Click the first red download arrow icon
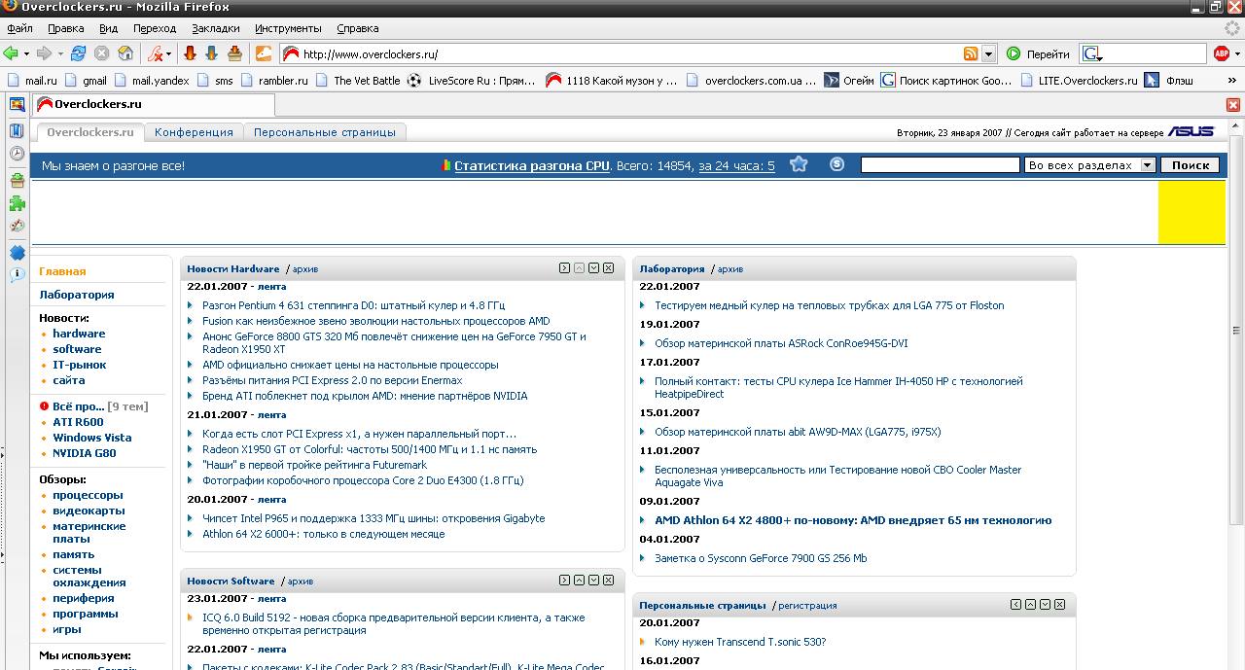The height and width of the screenshot is (670, 1245). tap(190, 53)
